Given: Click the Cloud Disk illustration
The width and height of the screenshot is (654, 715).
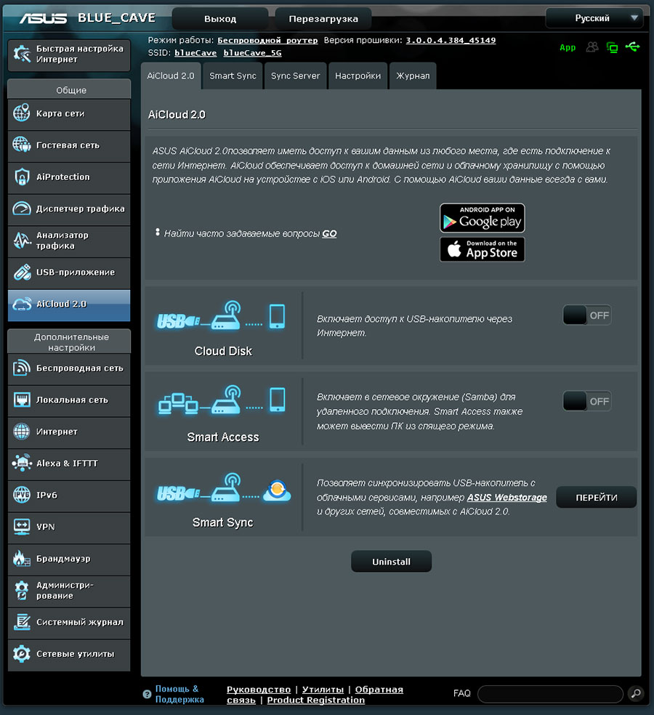Looking at the screenshot, I should click(221, 315).
